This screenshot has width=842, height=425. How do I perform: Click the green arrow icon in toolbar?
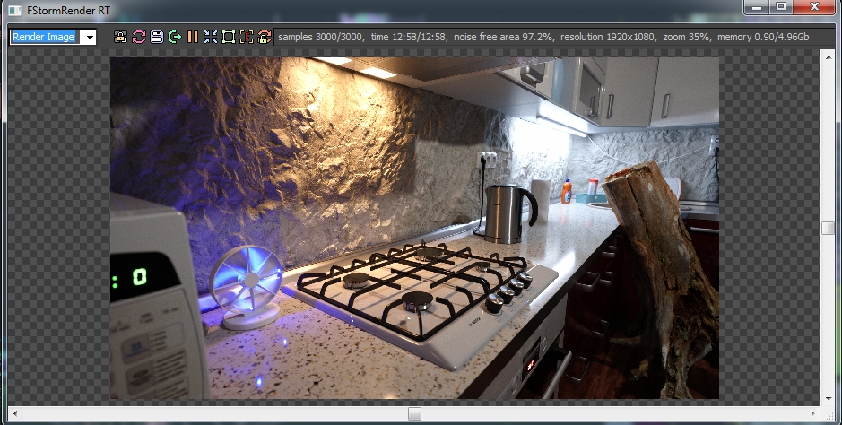[175, 37]
